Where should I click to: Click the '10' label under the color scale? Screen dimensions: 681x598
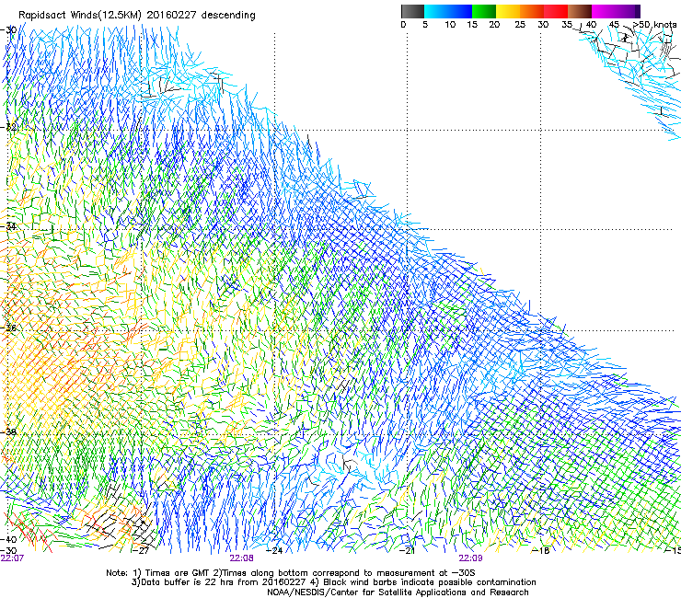coord(450,25)
